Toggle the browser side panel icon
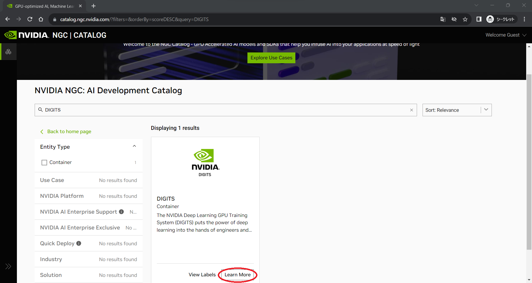The image size is (532, 283). click(479, 19)
